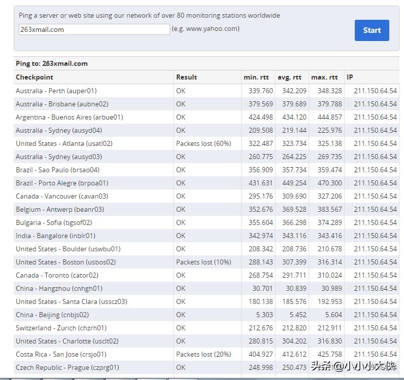Click the min. rtt column header
This screenshot has height=380, width=404.
click(x=256, y=77)
